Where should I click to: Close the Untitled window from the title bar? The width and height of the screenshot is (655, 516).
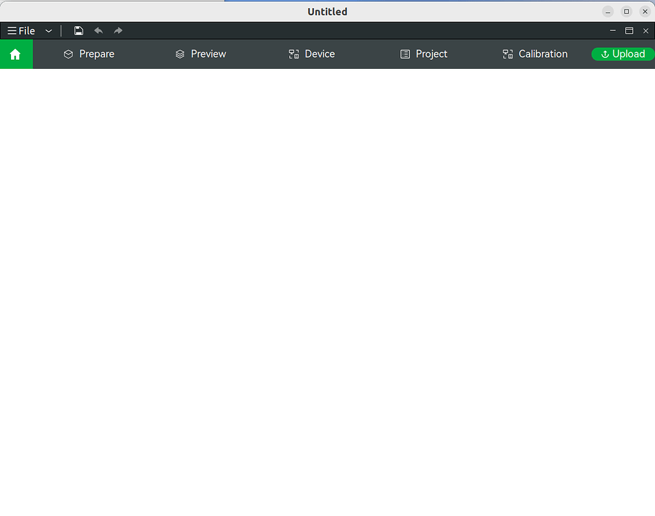pyautogui.click(x=645, y=12)
